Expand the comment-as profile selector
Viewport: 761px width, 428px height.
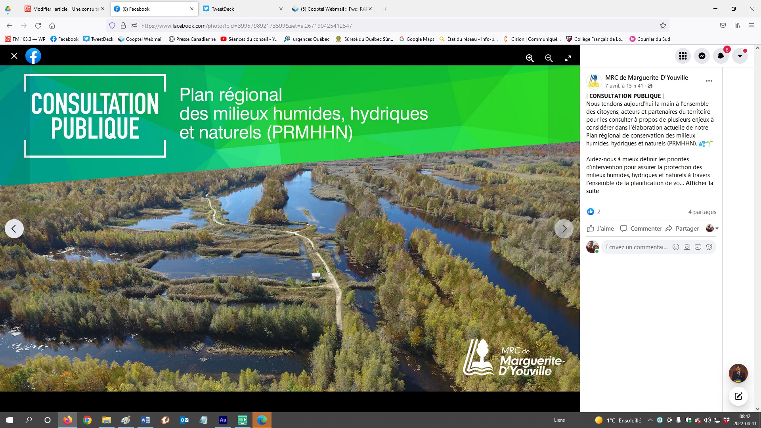(712, 228)
